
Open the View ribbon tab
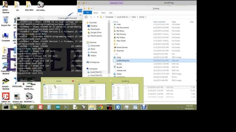click(111, 13)
